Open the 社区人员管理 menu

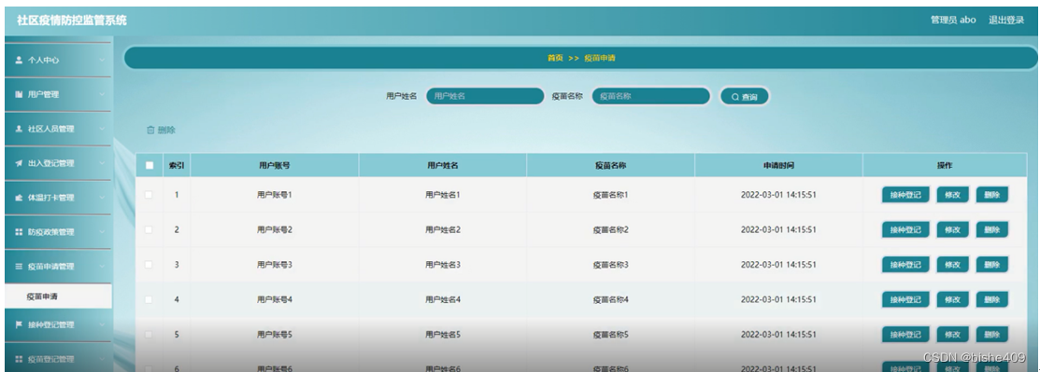[58, 129]
